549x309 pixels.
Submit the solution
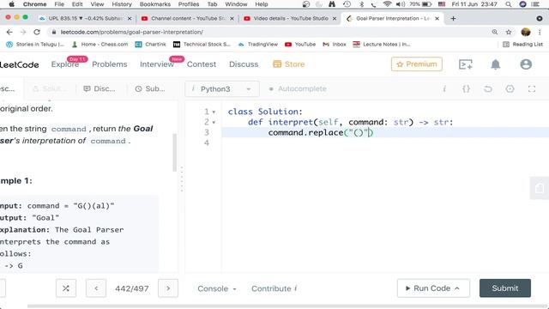(505, 288)
